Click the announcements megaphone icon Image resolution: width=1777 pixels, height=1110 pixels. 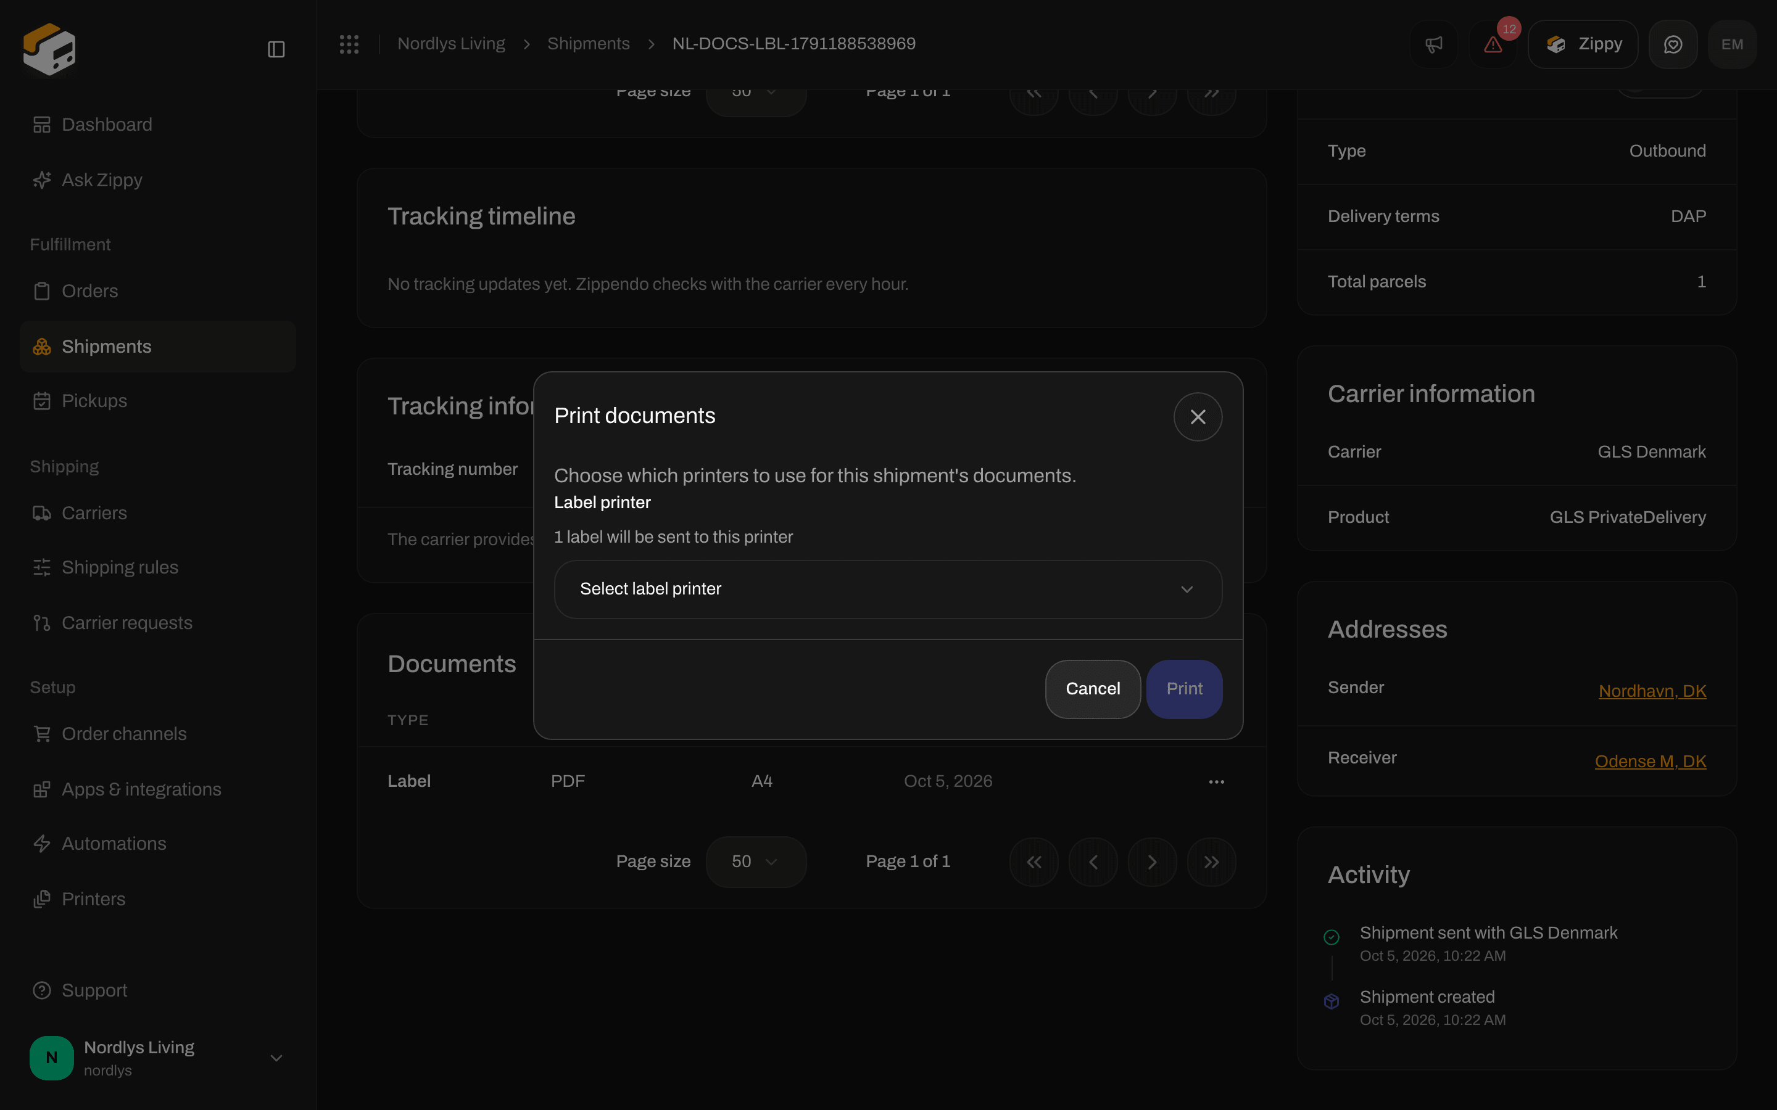[1433, 44]
